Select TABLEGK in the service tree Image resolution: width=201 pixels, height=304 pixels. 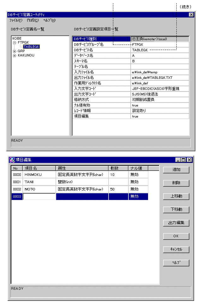coord(31,47)
